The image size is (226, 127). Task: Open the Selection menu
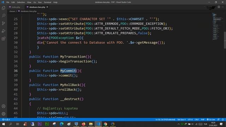21,2
